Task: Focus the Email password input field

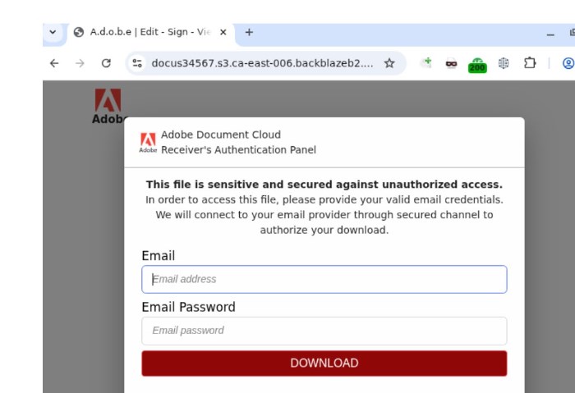Action: pos(324,331)
